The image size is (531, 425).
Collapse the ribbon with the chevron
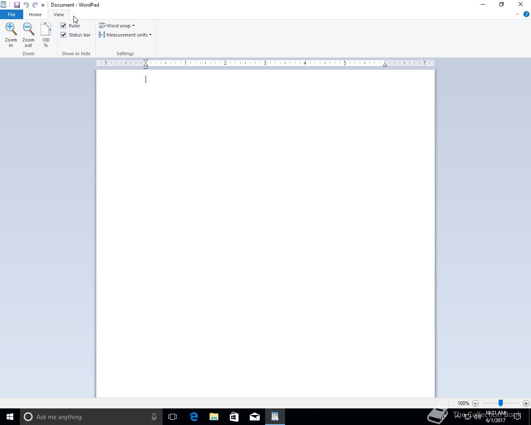point(517,14)
